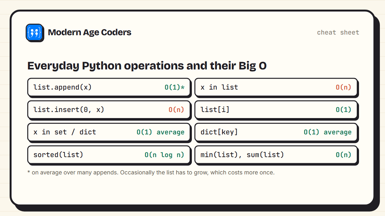The image size is (385, 216).
Task: Click the 'cheat sheet' label
Action: pos(338,32)
